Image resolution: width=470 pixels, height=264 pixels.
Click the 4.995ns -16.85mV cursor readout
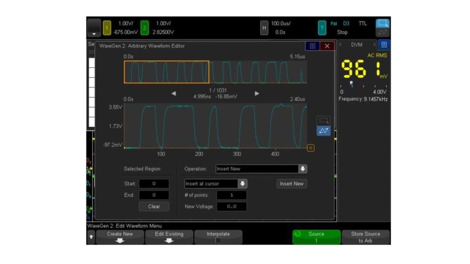point(215,97)
